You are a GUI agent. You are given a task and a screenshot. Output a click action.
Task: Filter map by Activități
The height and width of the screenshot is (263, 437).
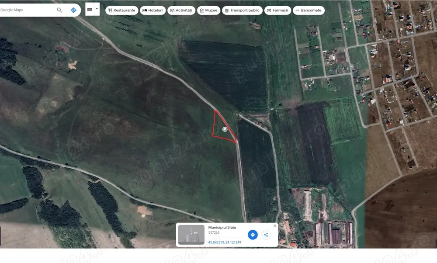(x=181, y=10)
